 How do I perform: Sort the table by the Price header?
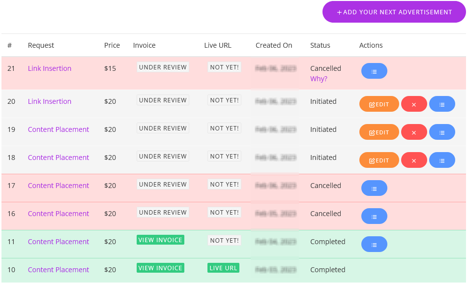click(112, 45)
